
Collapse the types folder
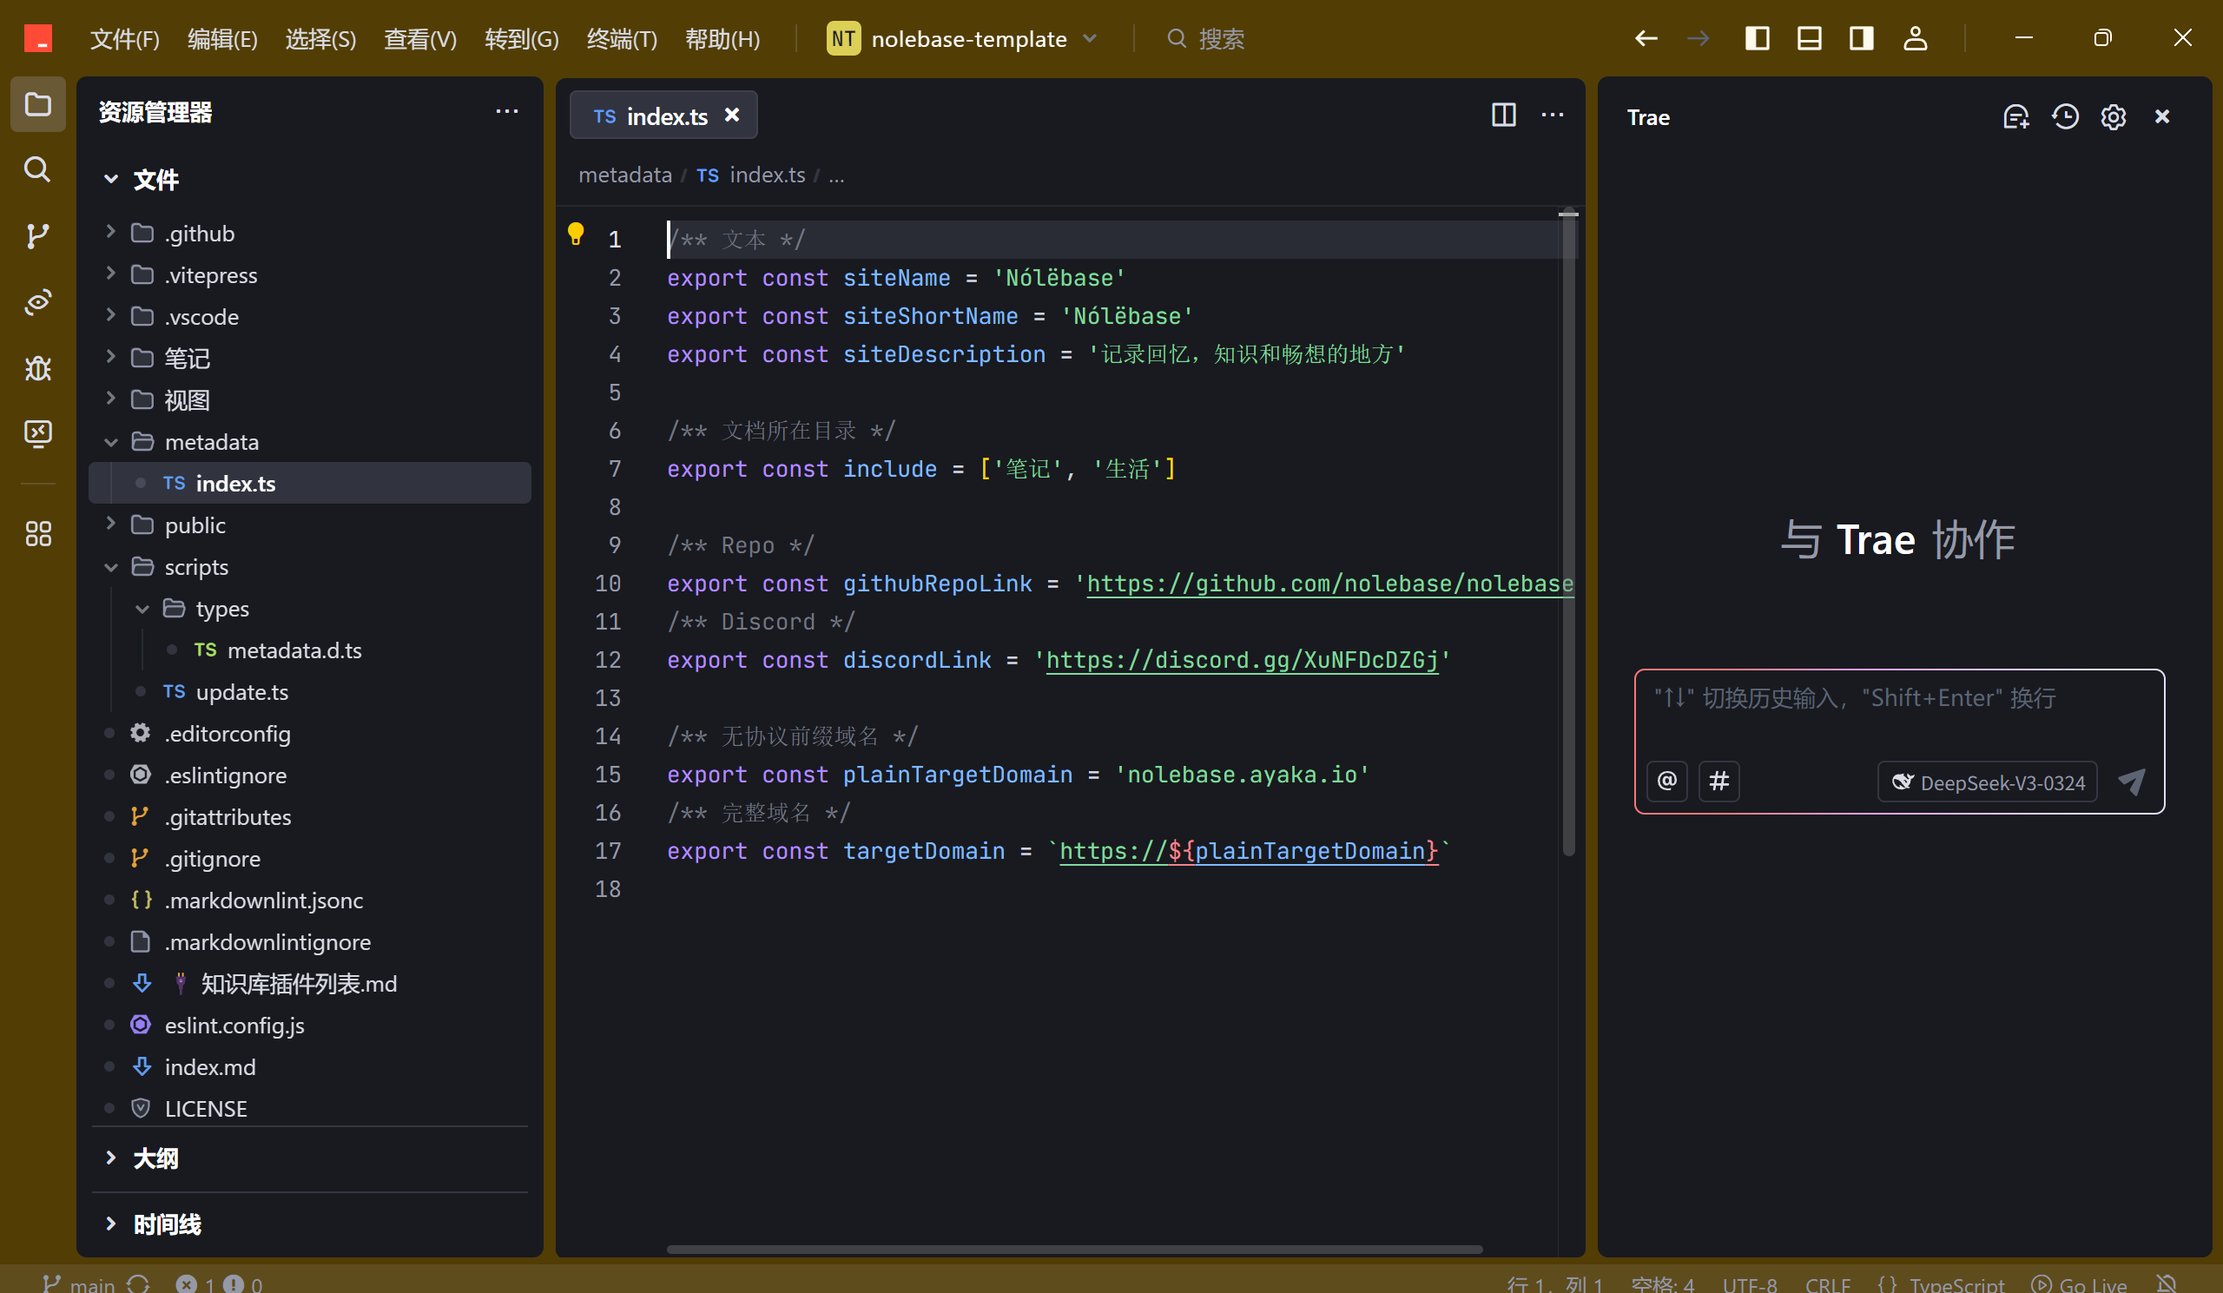142,608
